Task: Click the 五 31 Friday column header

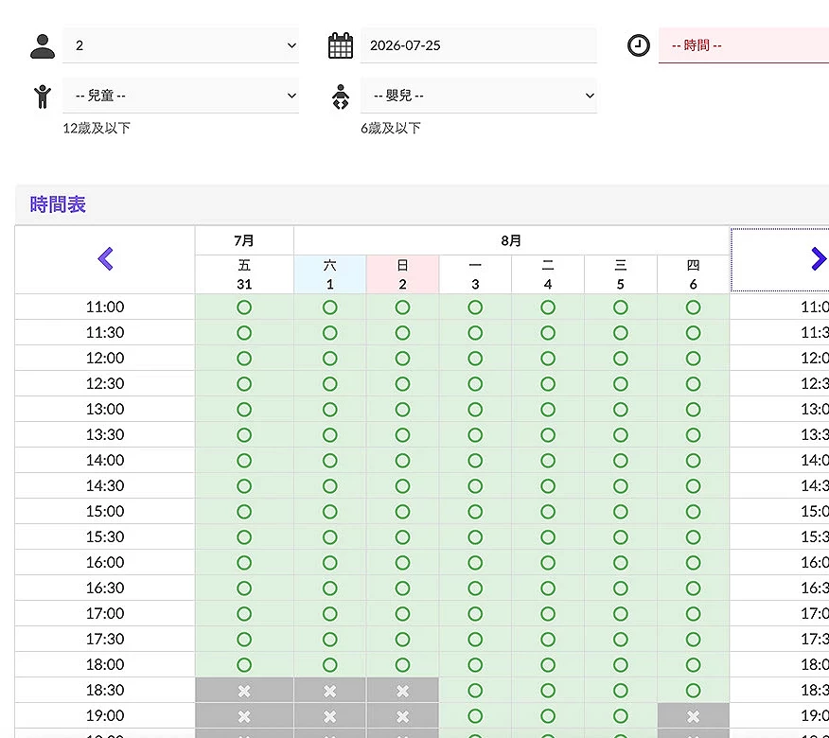Action: coord(244,274)
